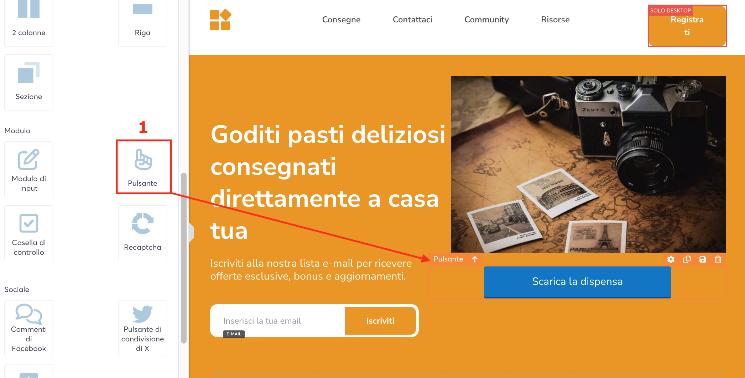Screen dimensions: 745x378
Task: Select Pulsante di condivisione di X
Action: [x=143, y=328]
